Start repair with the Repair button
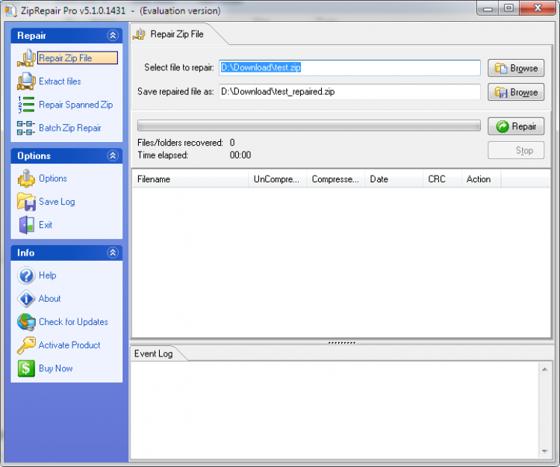 (516, 126)
